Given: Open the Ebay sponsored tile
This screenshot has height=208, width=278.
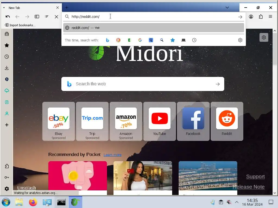Looking at the screenshot, I should point(59,121).
